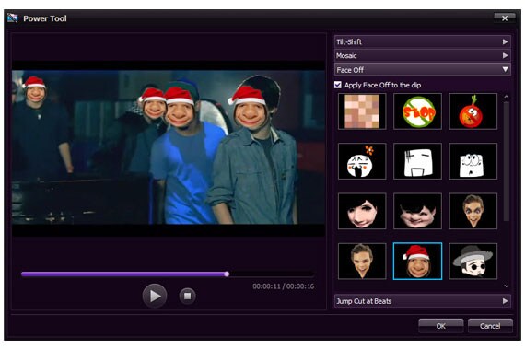Expand the Tilt-Shift section

pos(422,41)
